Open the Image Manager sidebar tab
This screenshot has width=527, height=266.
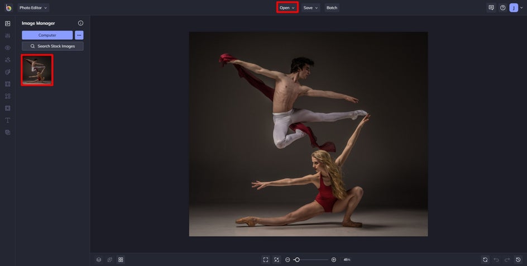pyautogui.click(x=8, y=23)
